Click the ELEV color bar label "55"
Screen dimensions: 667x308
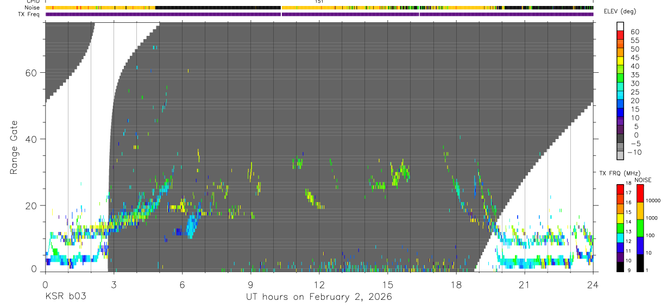(x=634, y=41)
